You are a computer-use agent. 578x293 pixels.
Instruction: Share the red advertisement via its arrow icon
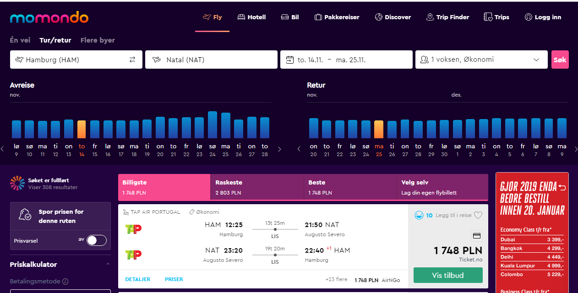[562, 187]
